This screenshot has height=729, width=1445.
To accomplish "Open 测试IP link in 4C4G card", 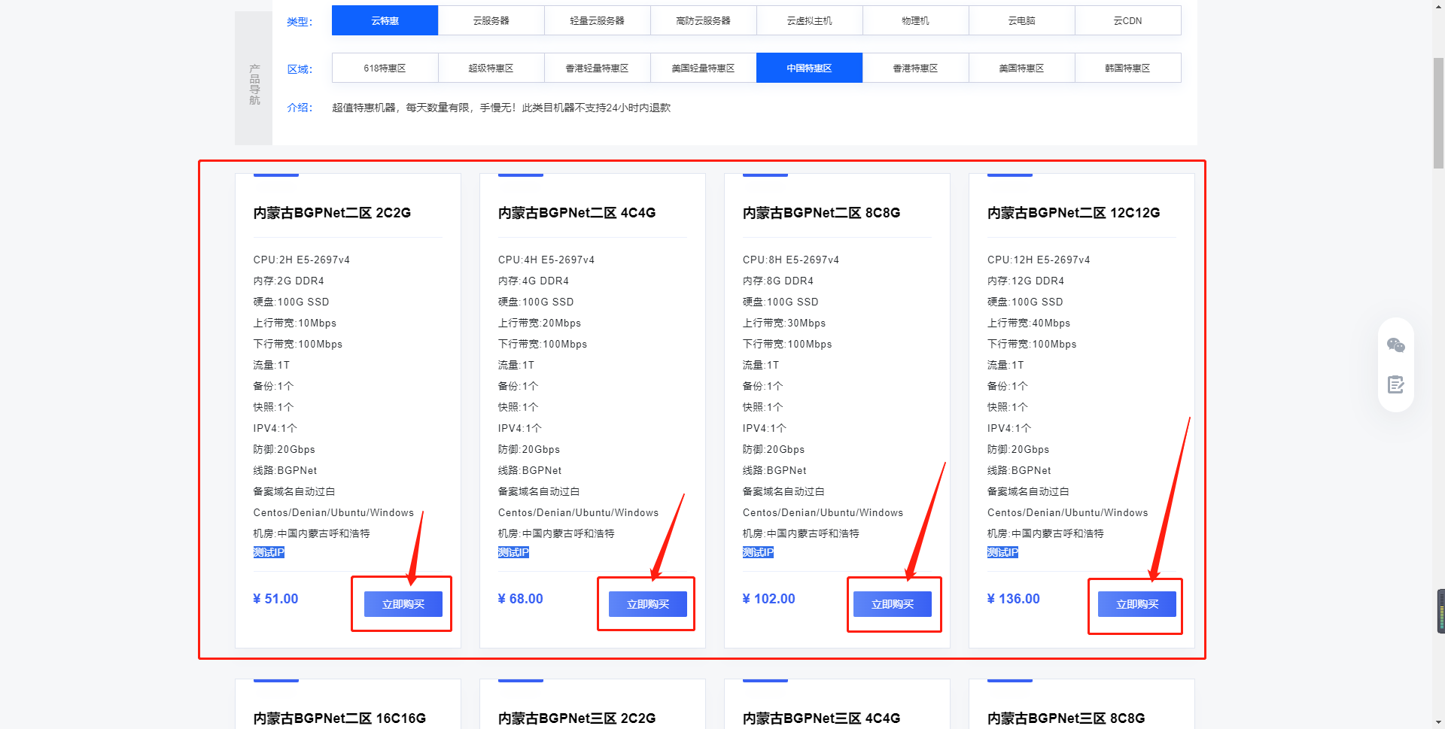I will click(513, 552).
